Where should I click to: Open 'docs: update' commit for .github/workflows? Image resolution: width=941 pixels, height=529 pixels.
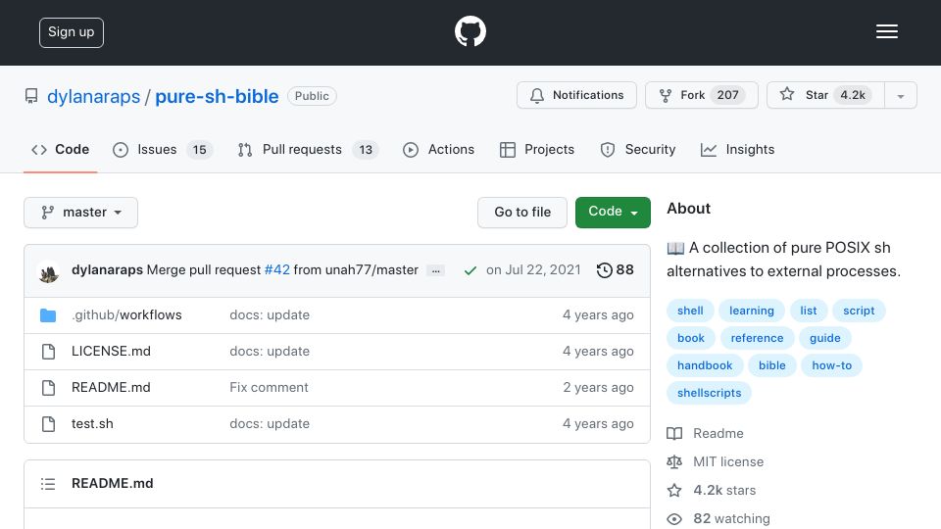coord(270,314)
